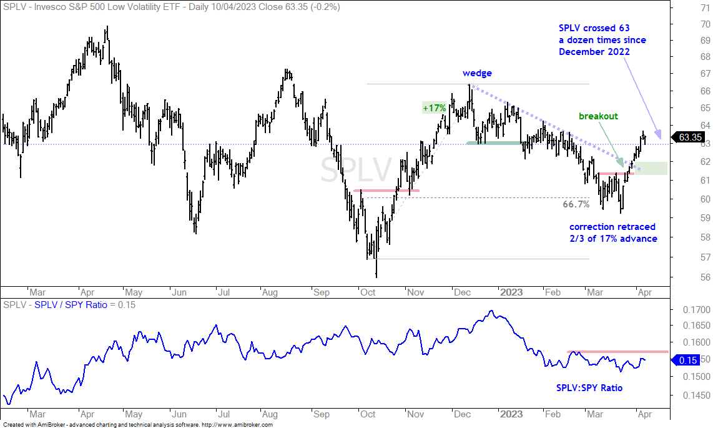Click the 0.15 ratio value marker
Screen dimensions: 713x428
(x=687, y=361)
